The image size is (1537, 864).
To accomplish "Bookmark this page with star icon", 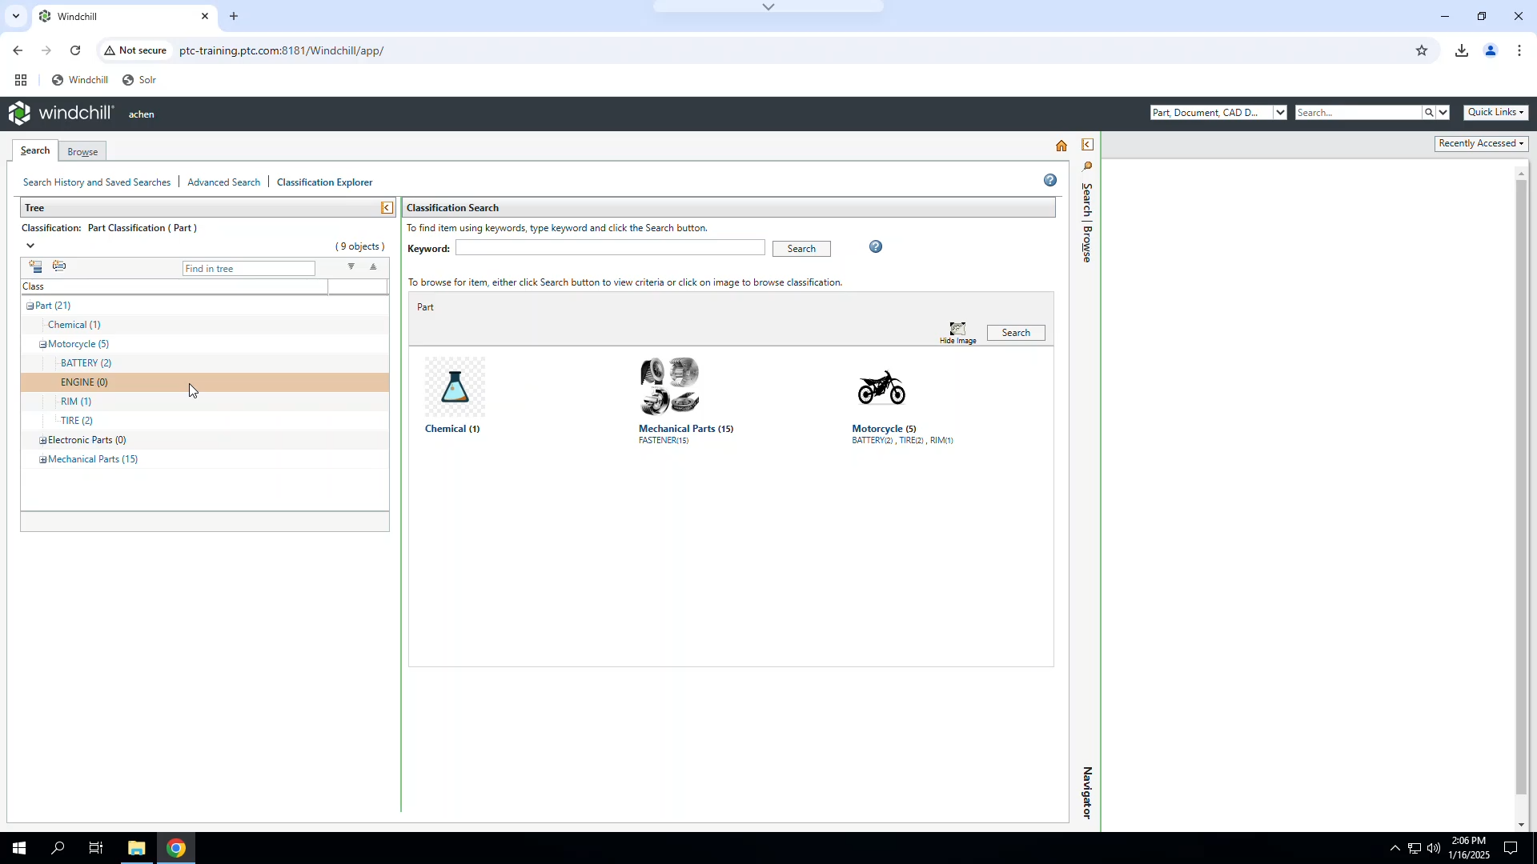I will pyautogui.click(x=1422, y=50).
